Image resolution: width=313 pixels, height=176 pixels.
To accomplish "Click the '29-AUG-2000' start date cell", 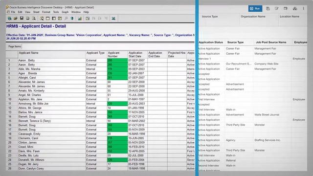I will (x=137, y=90).
